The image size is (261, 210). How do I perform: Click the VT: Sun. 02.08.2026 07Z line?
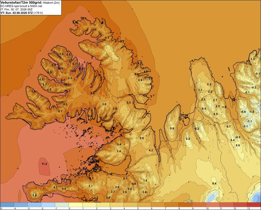click(17, 13)
